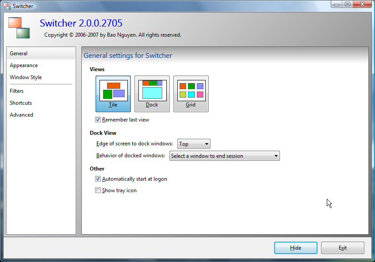Disable Automatically start at logon
Image resolution: width=375 pixels, height=262 pixels.
point(98,179)
